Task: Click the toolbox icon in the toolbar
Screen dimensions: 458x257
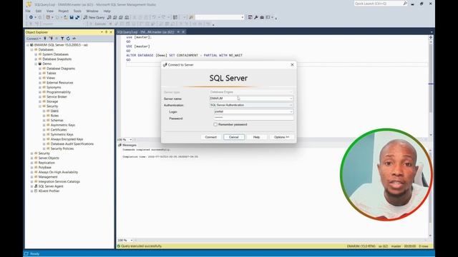Action: (262, 17)
